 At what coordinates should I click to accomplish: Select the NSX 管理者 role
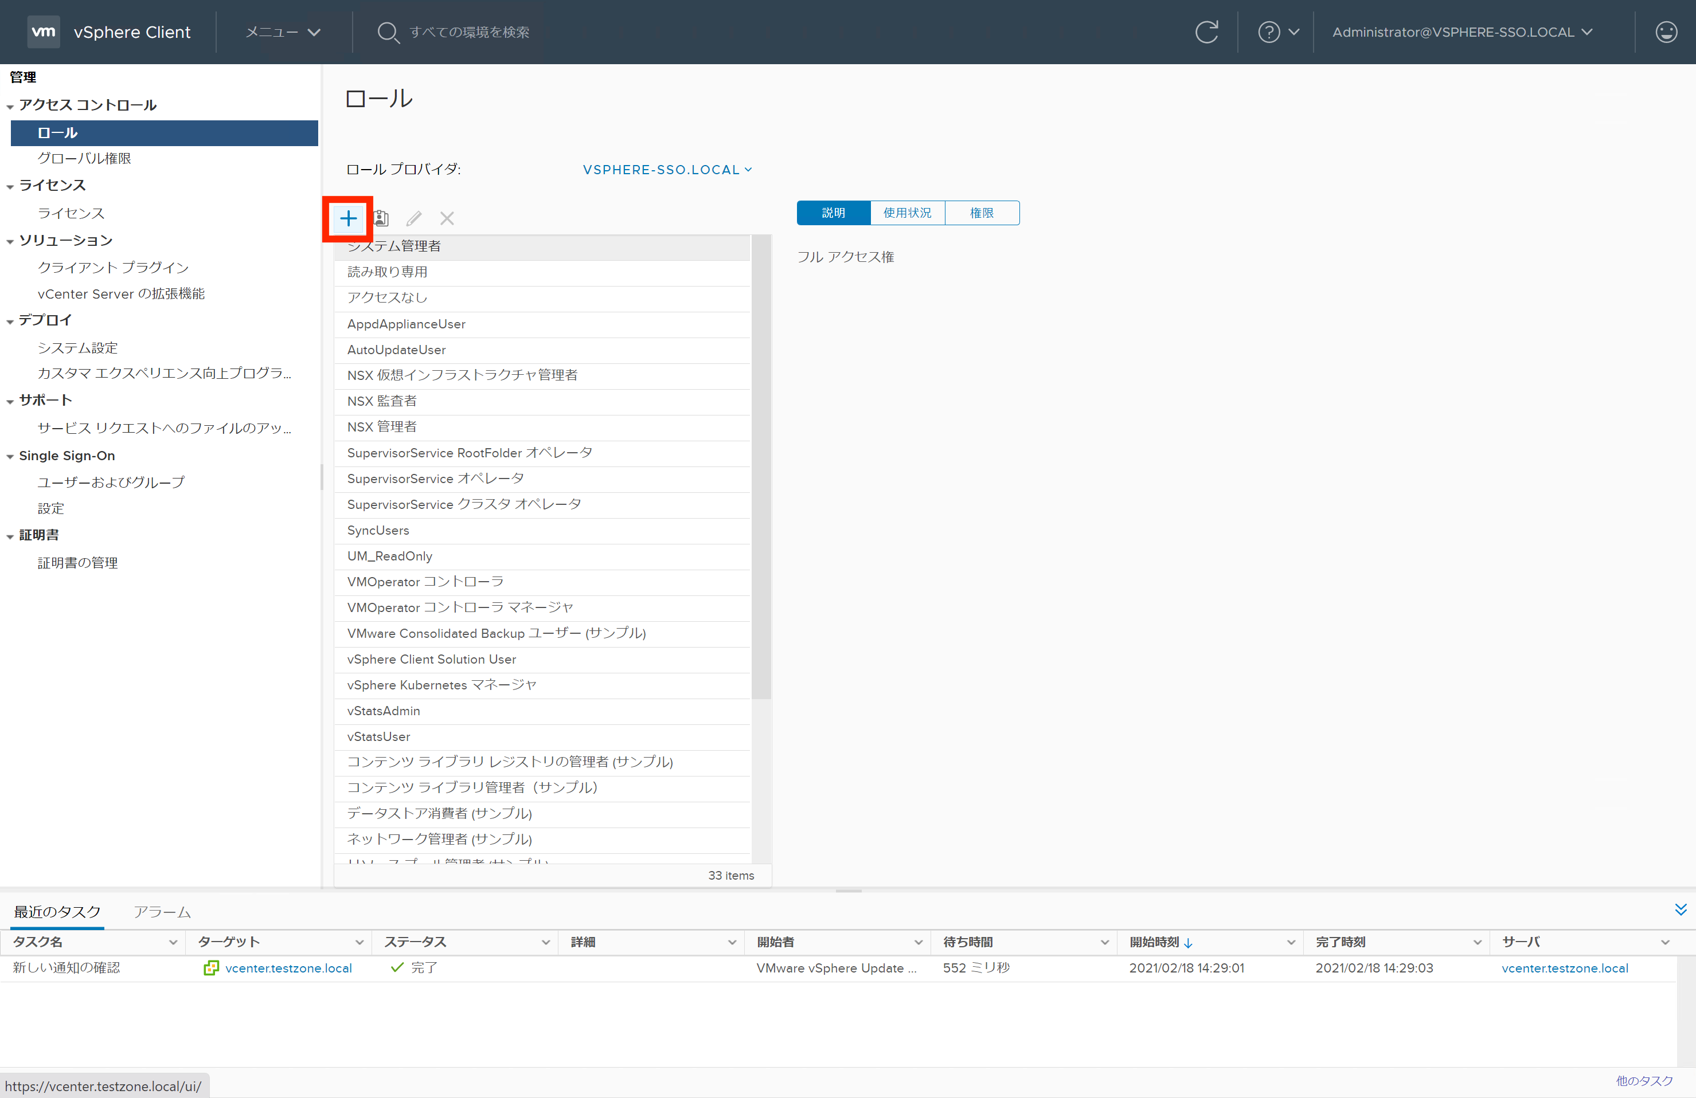pos(542,428)
